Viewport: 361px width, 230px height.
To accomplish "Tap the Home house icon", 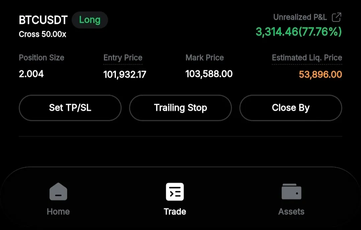I will (58, 192).
